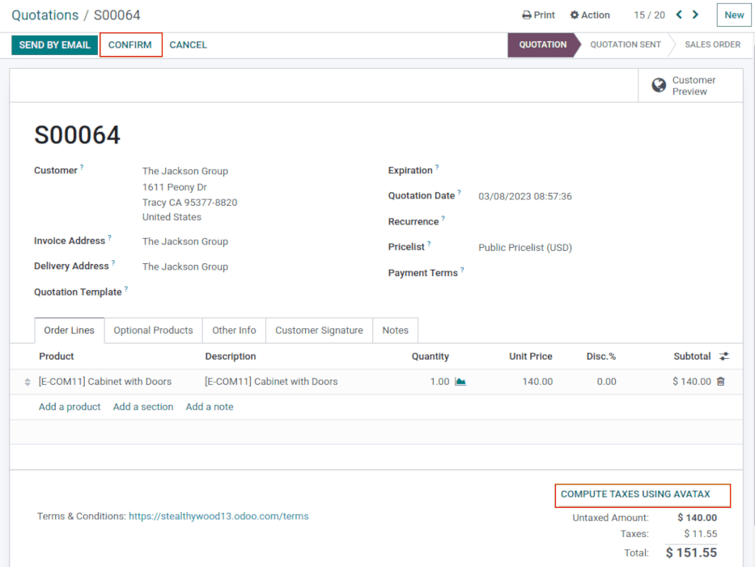The image size is (755, 567).
Task: Open the Action gear menu
Action: [x=590, y=15]
